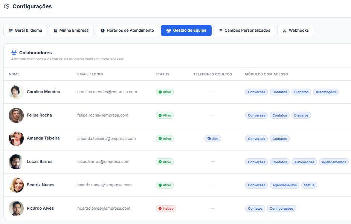
Task: Click Amanda Teixeira avatar photo
Action: [16, 138]
